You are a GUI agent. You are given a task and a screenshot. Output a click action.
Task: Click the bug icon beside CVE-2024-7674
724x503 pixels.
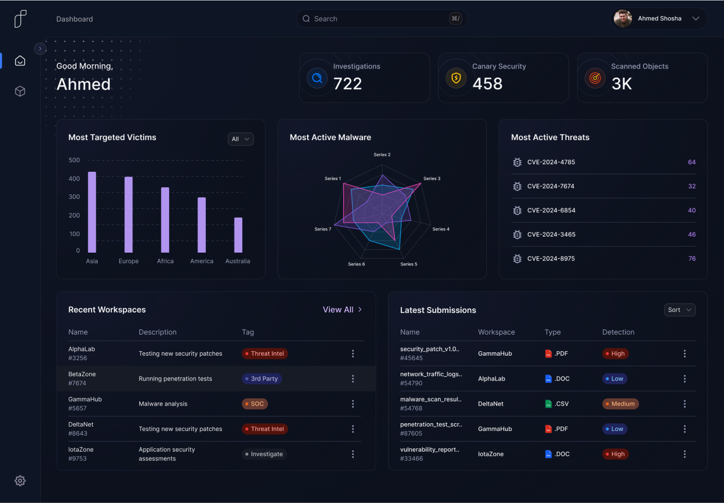517,186
